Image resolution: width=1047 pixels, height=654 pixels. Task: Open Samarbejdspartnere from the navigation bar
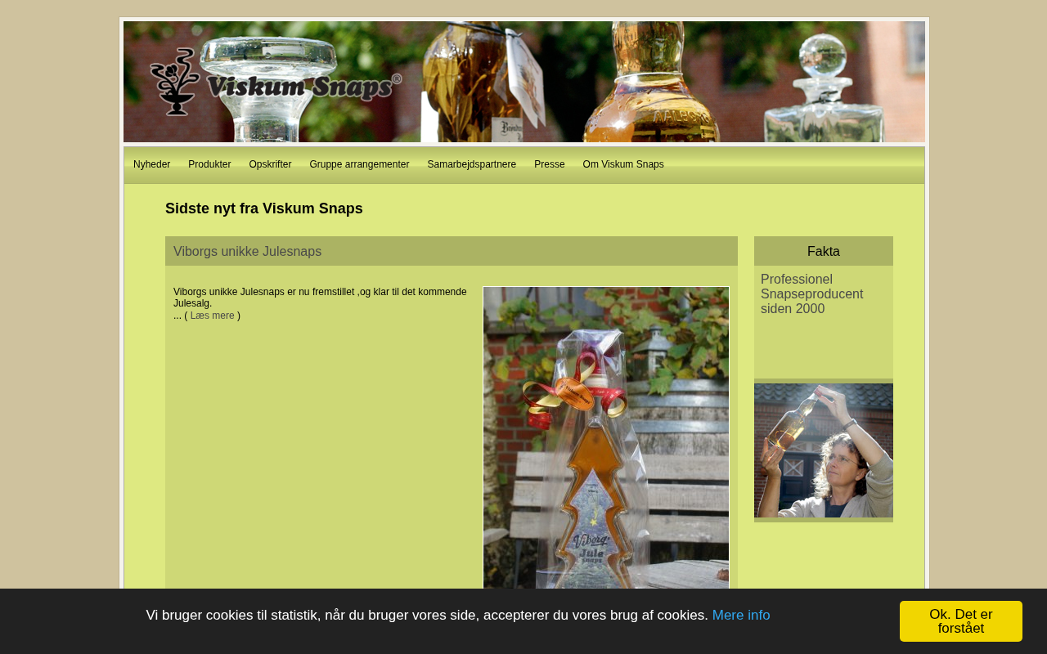click(471, 164)
